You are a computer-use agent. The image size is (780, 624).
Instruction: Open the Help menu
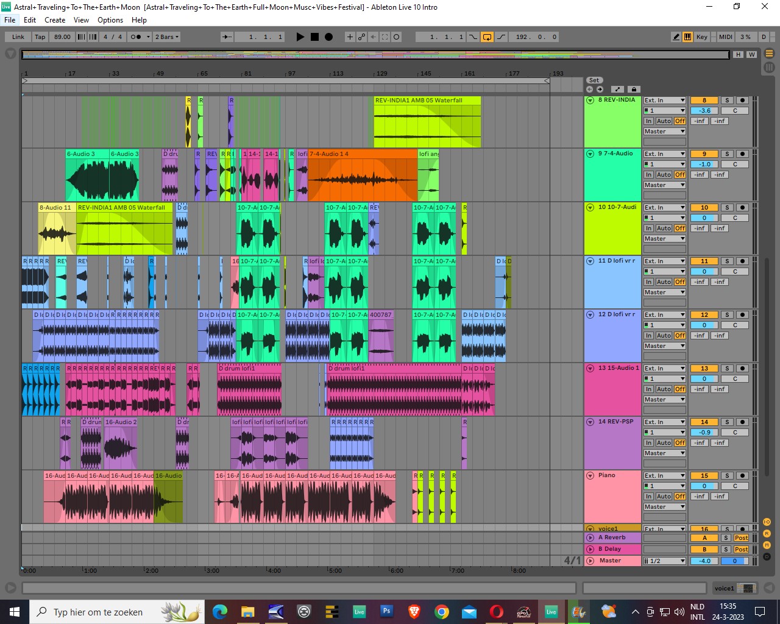(x=139, y=20)
